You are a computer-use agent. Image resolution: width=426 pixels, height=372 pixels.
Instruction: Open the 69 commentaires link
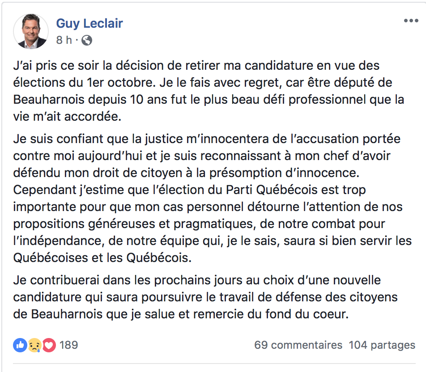pyautogui.click(x=298, y=345)
